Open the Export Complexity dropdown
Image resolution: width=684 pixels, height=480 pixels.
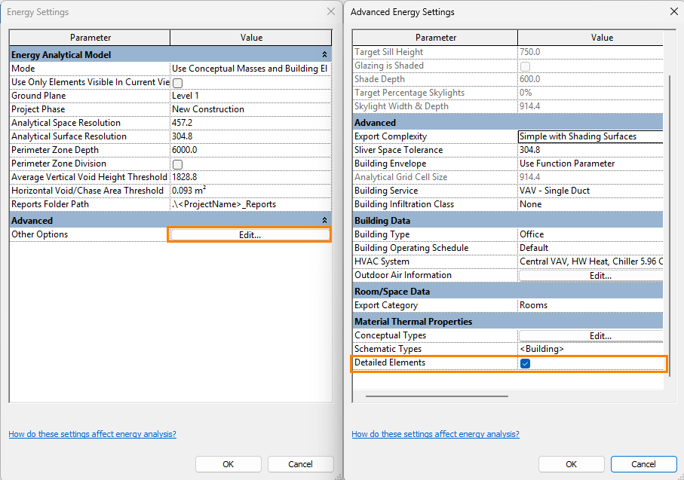(x=590, y=137)
